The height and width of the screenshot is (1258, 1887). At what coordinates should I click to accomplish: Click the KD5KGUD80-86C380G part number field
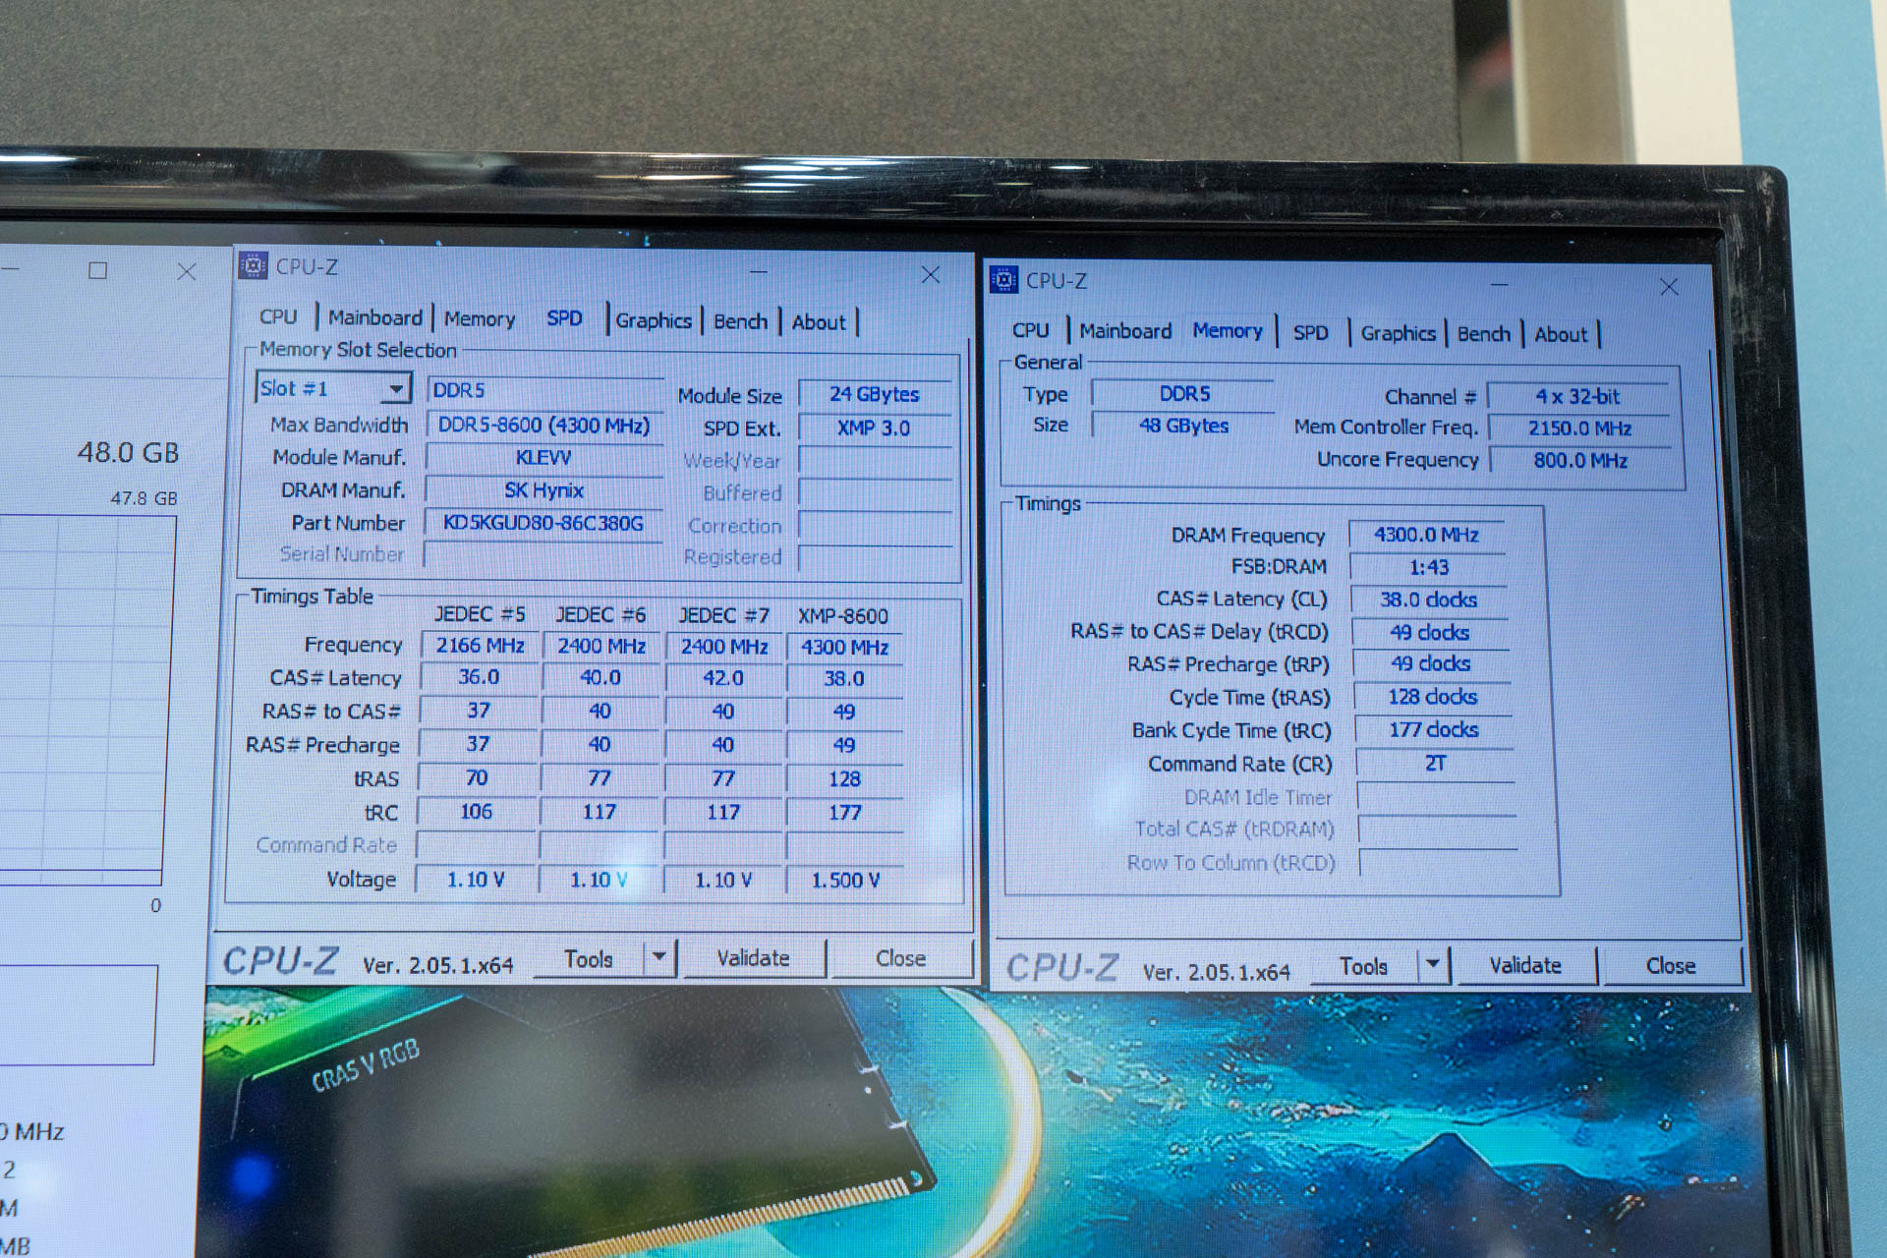point(543,523)
